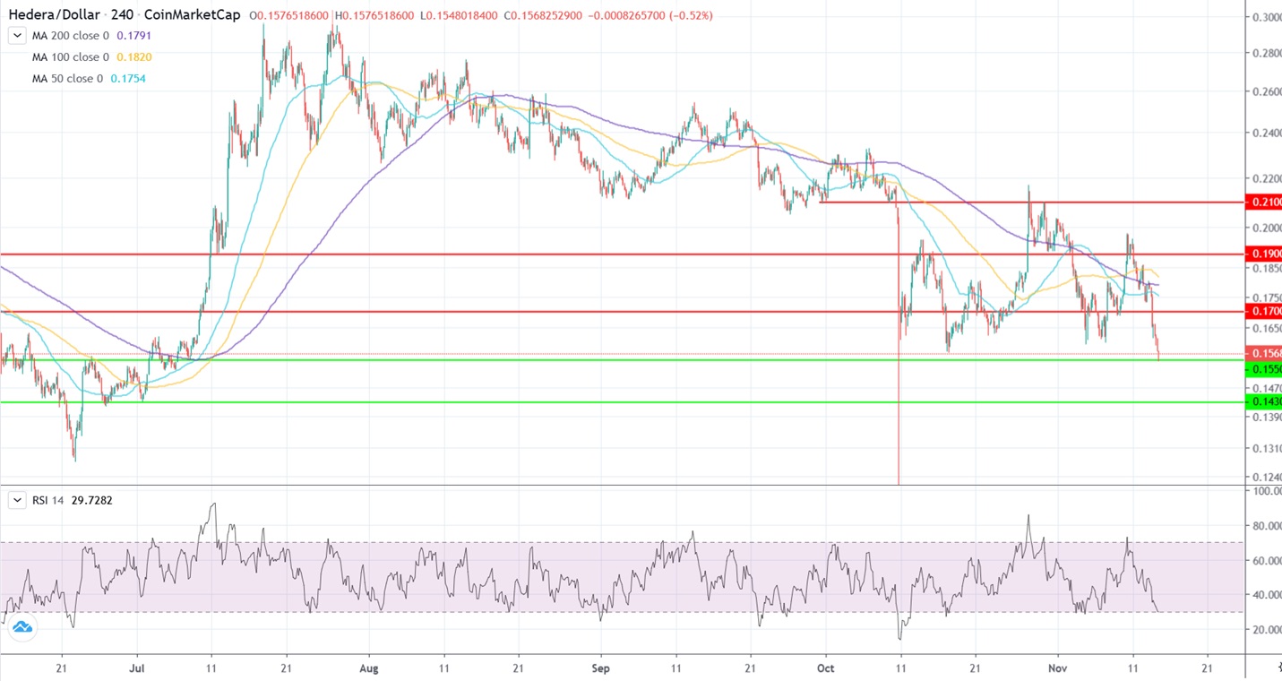Click the current price 0.1568 axis label
This screenshot has height=681, width=1282.
coord(1264,353)
